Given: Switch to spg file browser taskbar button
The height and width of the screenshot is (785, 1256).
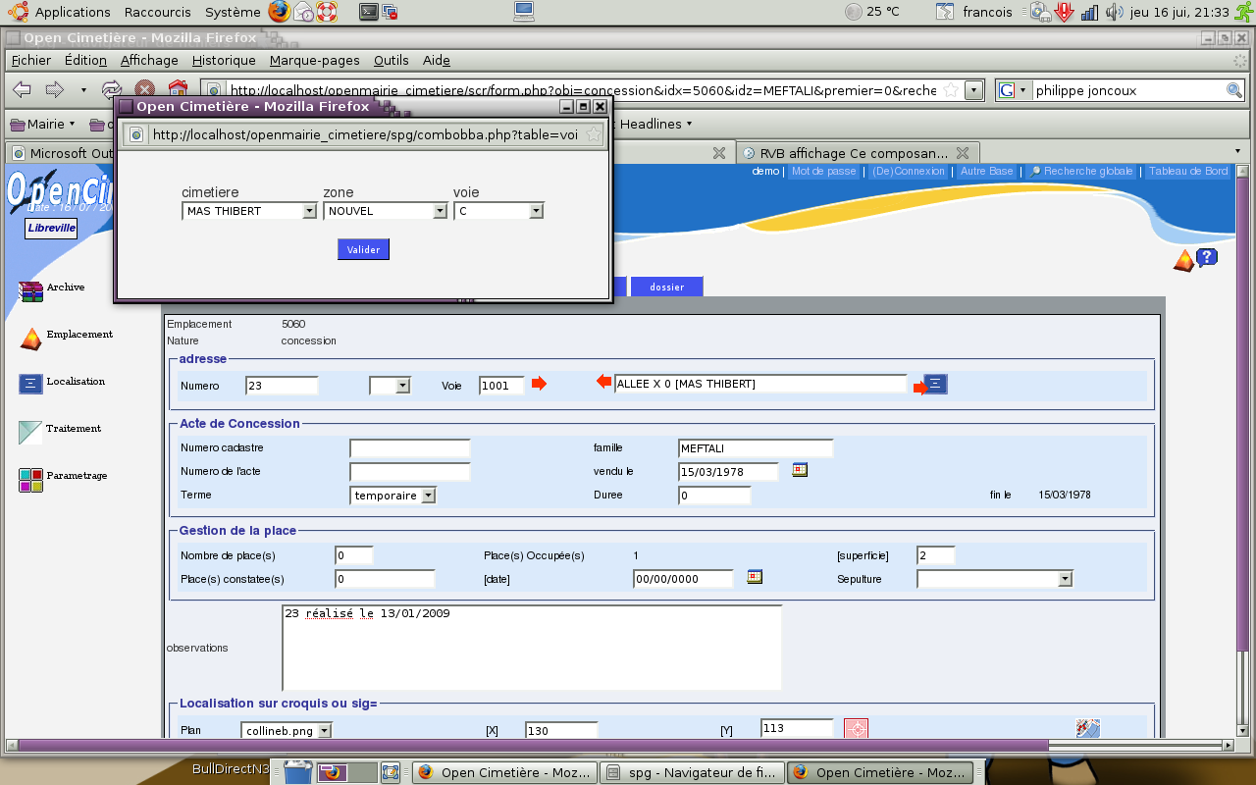Looking at the screenshot, I should pos(692,772).
